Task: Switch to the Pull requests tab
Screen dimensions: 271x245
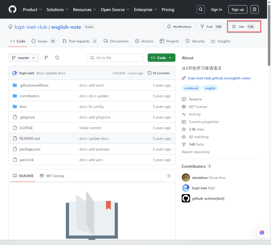Action: [80, 41]
